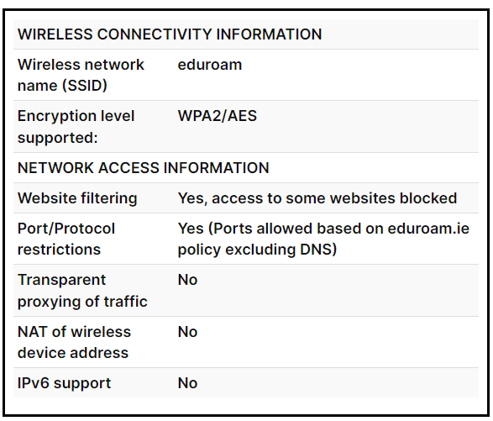Viewport: 493px width, 421px height.
Task: Click the IPv6 support label
Action: coord(64,383)
